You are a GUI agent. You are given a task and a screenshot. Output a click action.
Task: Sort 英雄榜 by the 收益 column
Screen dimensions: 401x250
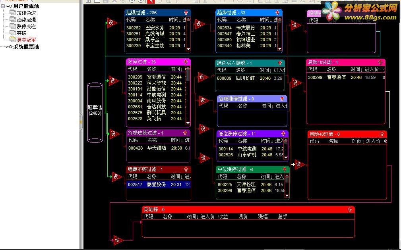tap(223, 217)
